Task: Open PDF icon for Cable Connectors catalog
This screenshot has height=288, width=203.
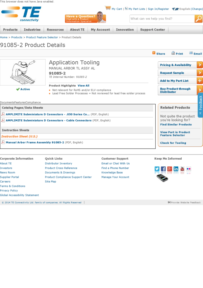Action: (3, 120)
